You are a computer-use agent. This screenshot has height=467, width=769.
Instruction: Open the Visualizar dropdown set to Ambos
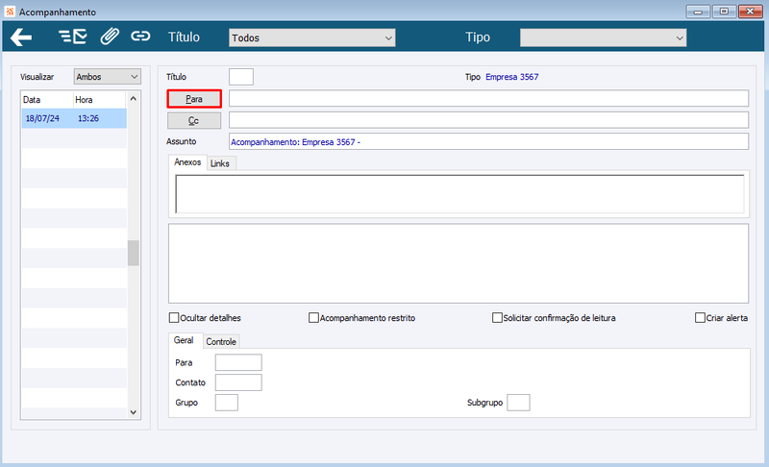click(108, 77)
